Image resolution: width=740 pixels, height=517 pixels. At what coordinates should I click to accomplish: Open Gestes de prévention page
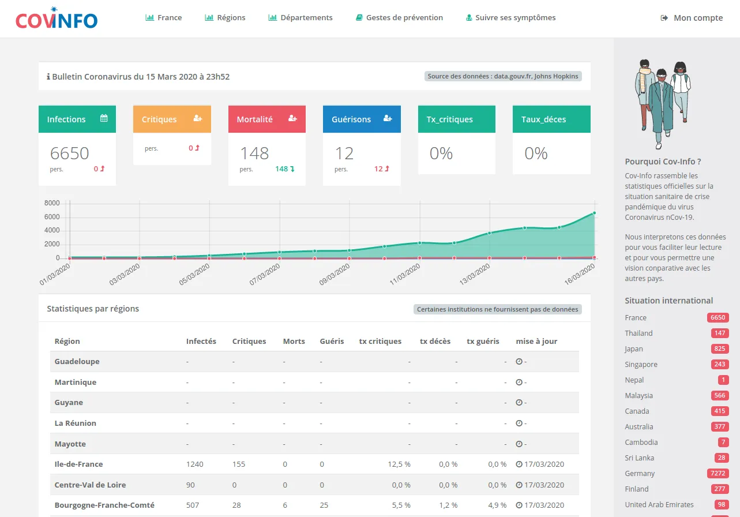tap(399, 18)
